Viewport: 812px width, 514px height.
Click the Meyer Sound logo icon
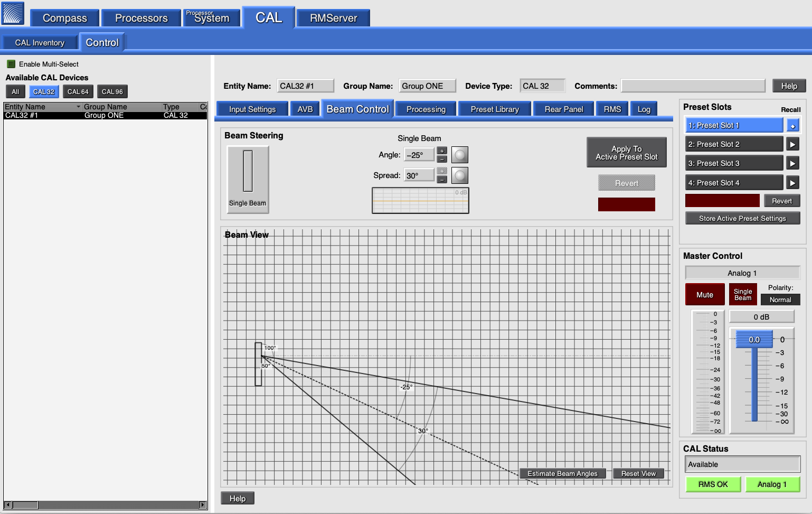(13, 13)
